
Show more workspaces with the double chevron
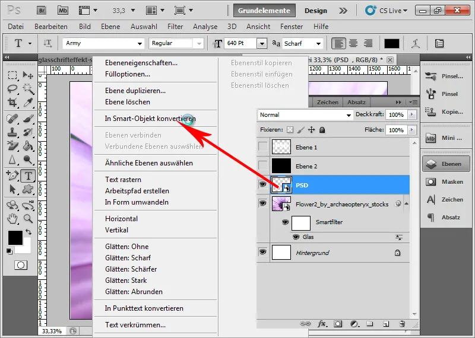343,11
